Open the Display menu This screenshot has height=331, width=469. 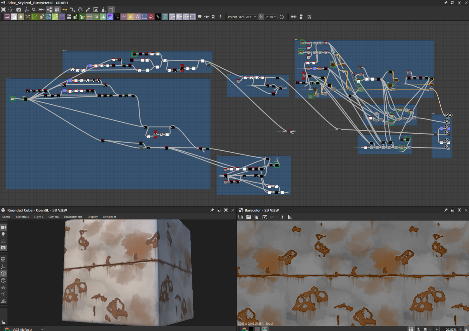pyautogui.click(x=93, y=217)
